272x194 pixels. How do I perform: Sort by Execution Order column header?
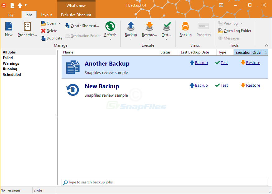pos(251,52)
